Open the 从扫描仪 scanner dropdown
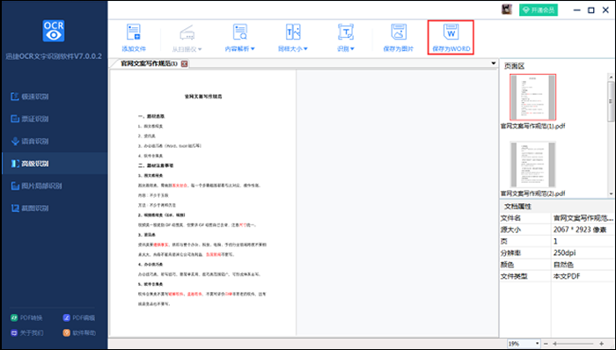 pyautogui.click(x=199, y=49)
